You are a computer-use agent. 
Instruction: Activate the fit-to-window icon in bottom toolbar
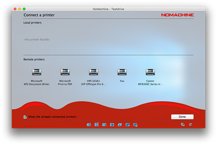[96, 125]
